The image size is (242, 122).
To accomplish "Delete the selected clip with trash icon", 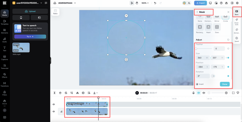I will (60, 93).
